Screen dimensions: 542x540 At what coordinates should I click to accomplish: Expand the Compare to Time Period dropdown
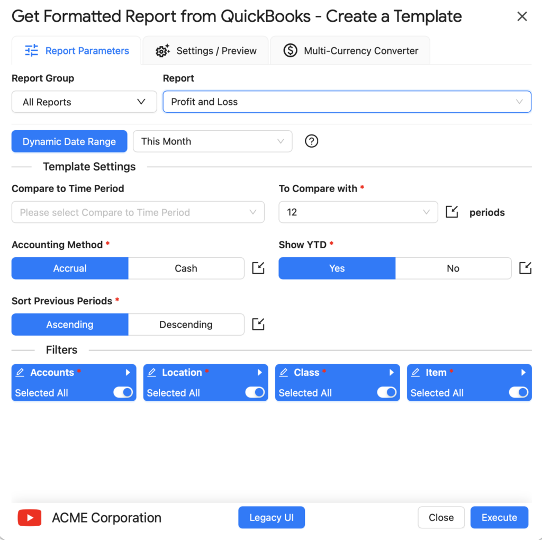[x=138, y=212]
